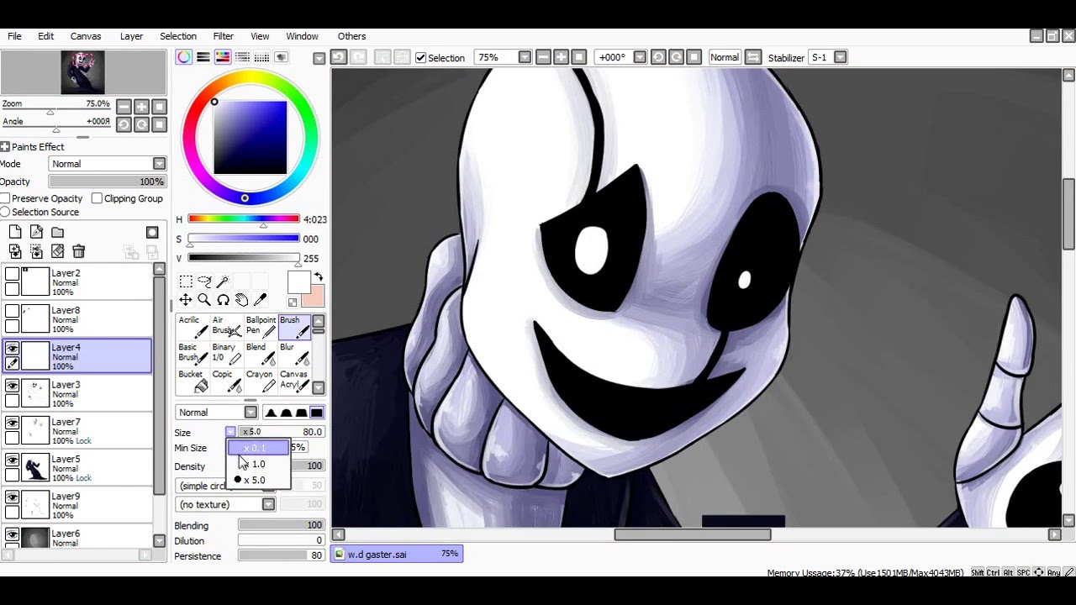1076x605 pixels.
Task: Select the Acrilic brush tool
Action: [x=193, y=327]
